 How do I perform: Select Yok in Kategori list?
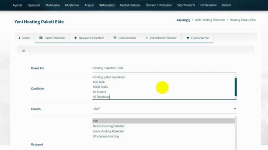[x=163, y=121]
